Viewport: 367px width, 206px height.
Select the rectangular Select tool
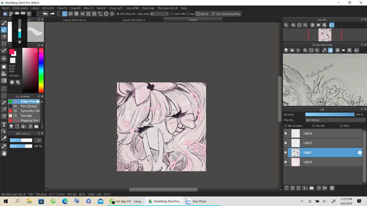click(x=4, y=89)
